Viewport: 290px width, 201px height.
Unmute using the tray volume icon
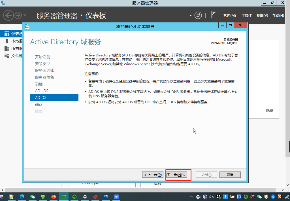click(212, 197)
